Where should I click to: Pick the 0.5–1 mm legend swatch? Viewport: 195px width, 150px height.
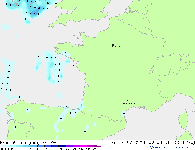click(x=12, y=146)
